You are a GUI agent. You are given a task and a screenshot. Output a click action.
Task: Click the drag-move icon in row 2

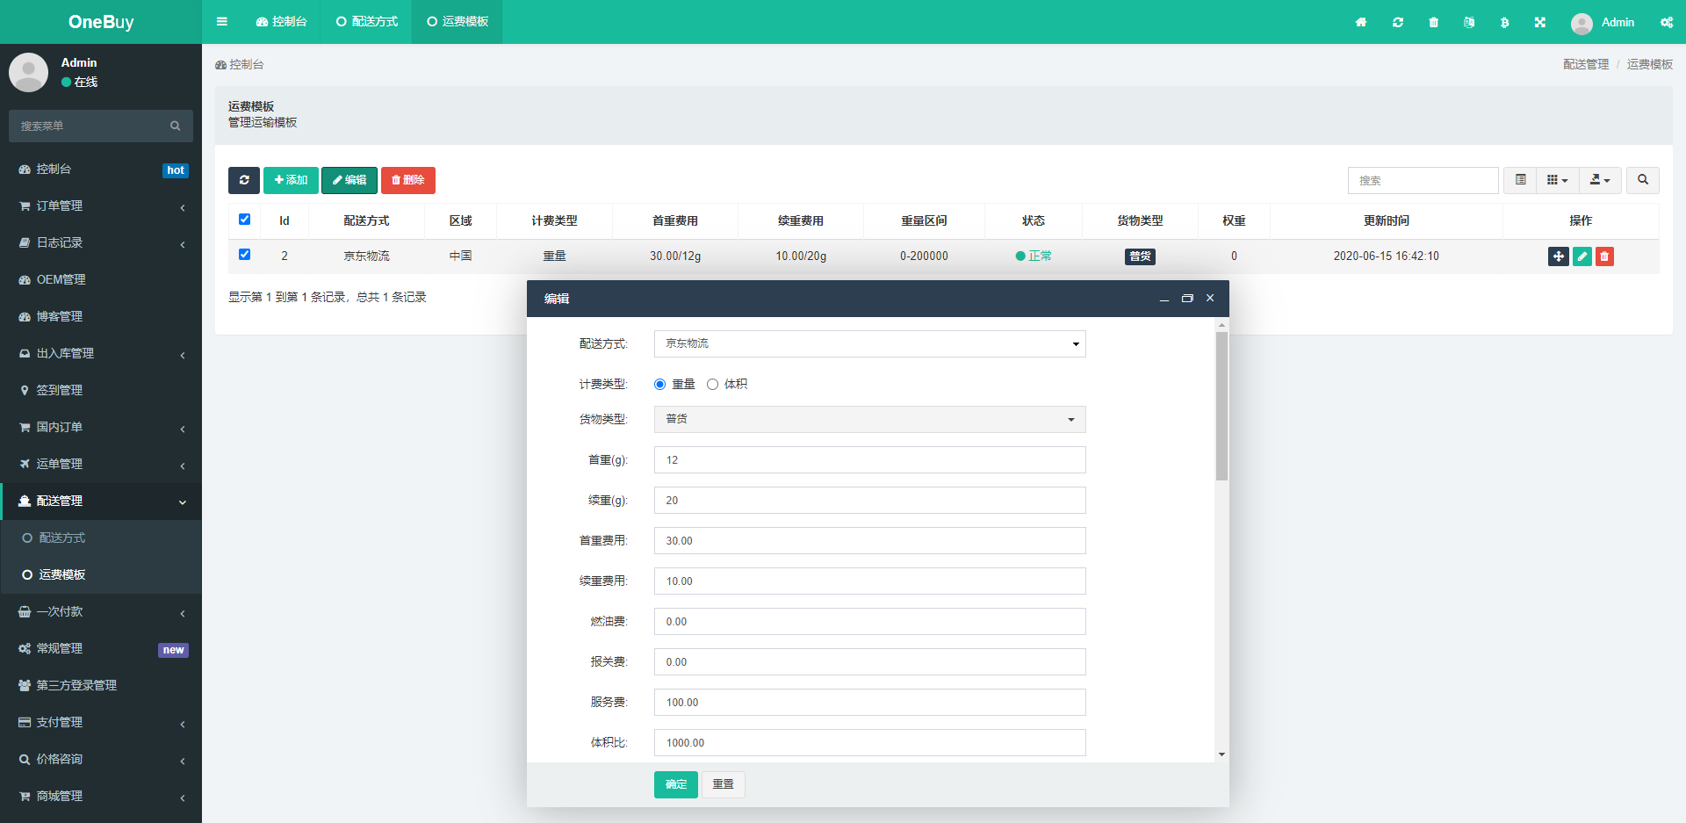[1559, 256]
